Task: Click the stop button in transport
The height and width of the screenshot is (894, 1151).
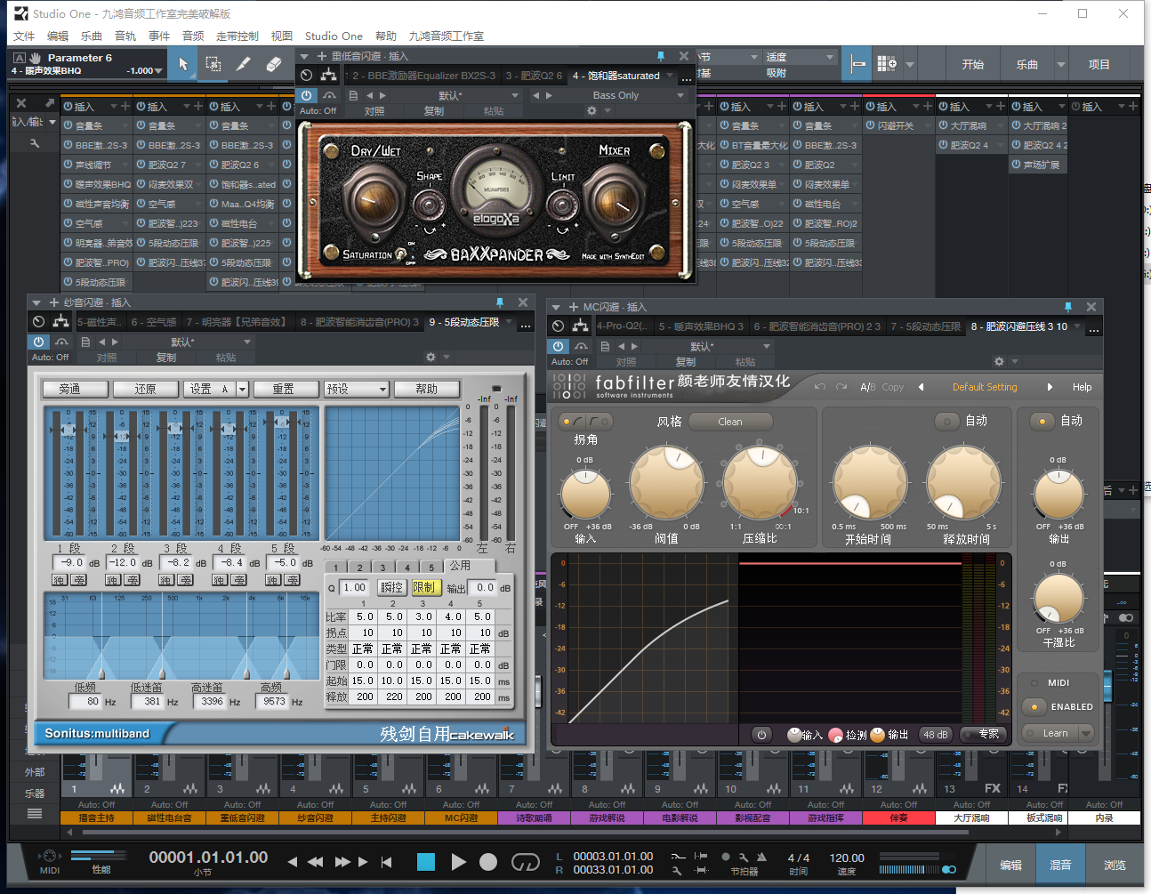Action: pyautogui.click(x=426, y=861)
